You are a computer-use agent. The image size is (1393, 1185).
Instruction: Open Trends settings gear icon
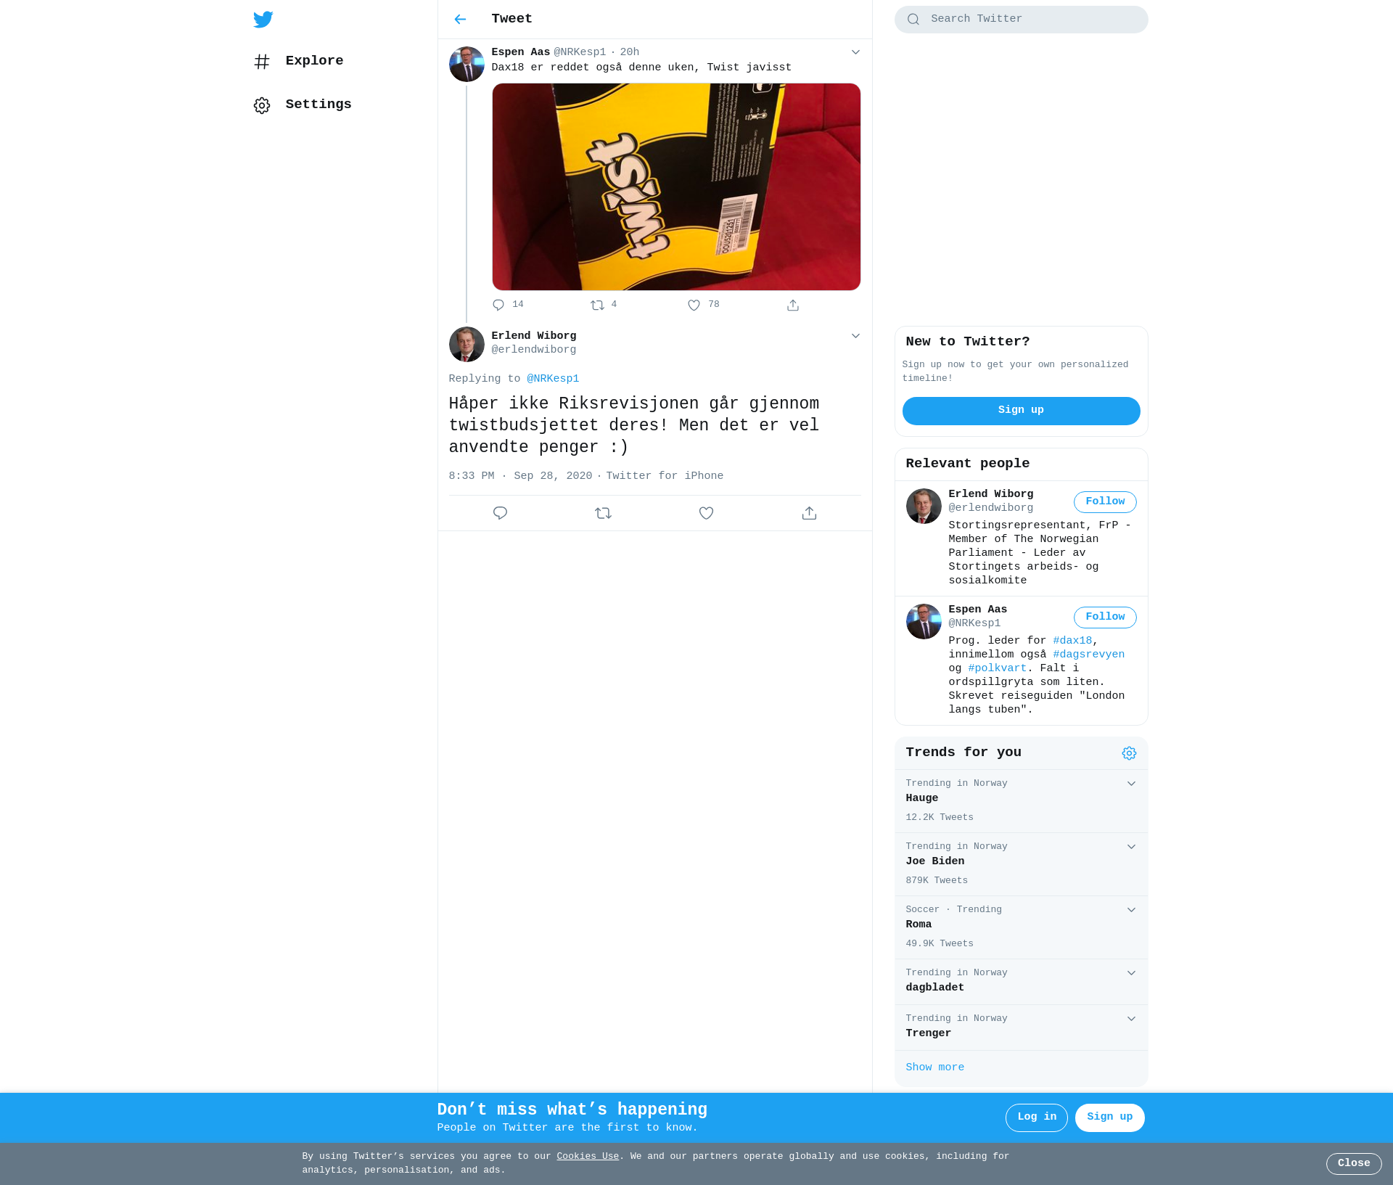point(1129,753)
